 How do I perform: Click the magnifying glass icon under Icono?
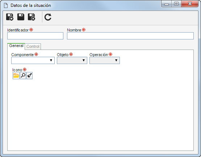[23, 76]
